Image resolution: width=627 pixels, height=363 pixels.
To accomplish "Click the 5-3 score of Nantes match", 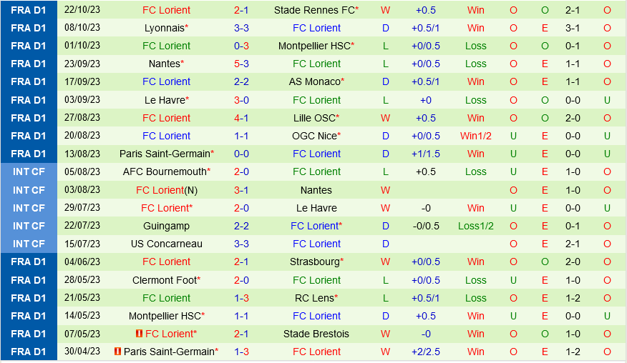I will [x=241, y=64].
